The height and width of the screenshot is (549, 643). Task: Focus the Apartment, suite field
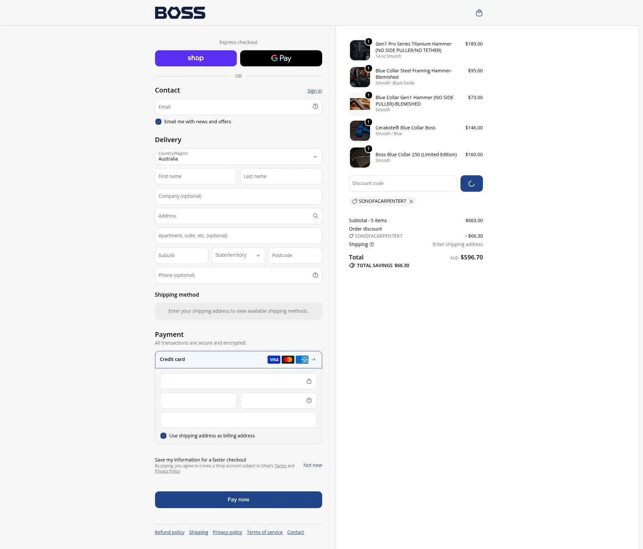tap(238, 236)
